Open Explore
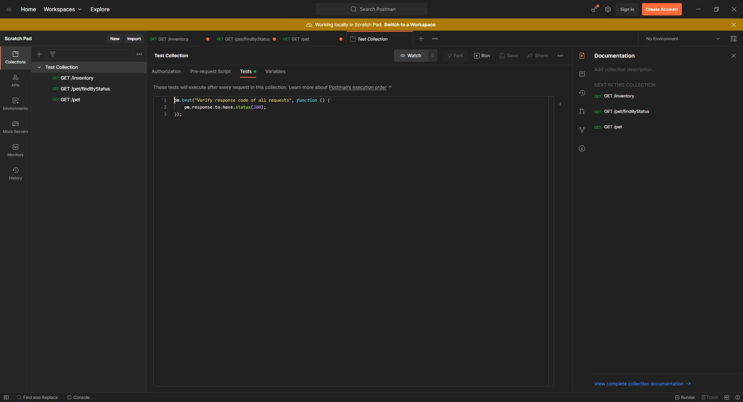 [x=100, y=9]
